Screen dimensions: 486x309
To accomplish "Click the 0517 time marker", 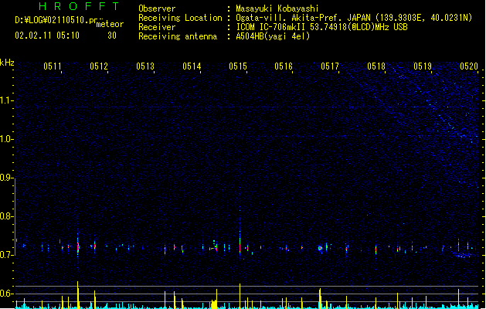I will tap(330, 66).
